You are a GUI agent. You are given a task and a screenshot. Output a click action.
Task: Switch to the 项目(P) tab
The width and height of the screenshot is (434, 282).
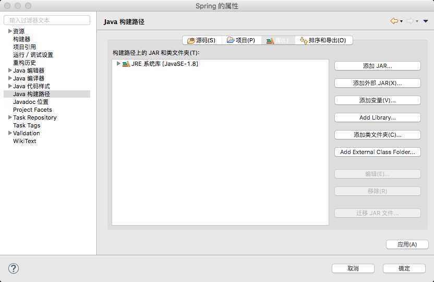241,40
